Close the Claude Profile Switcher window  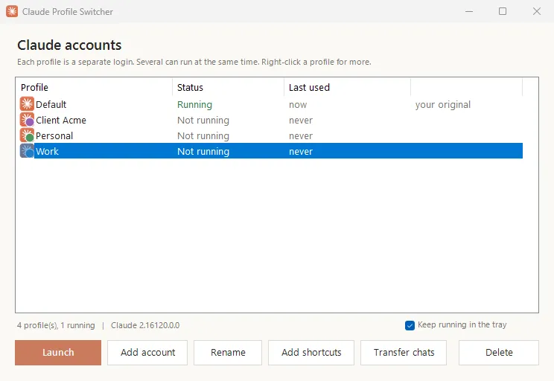(537, 11)
